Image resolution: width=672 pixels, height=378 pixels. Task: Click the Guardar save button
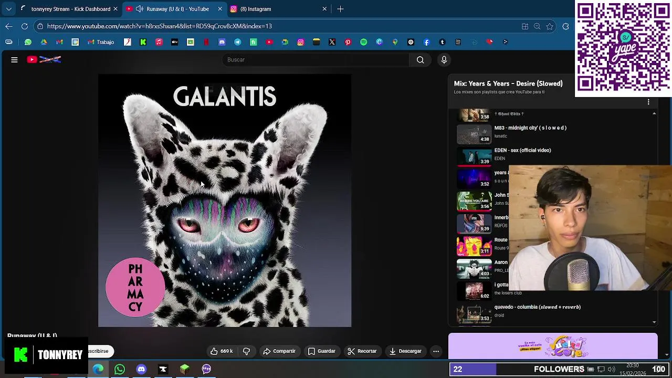tap(321, 351)
